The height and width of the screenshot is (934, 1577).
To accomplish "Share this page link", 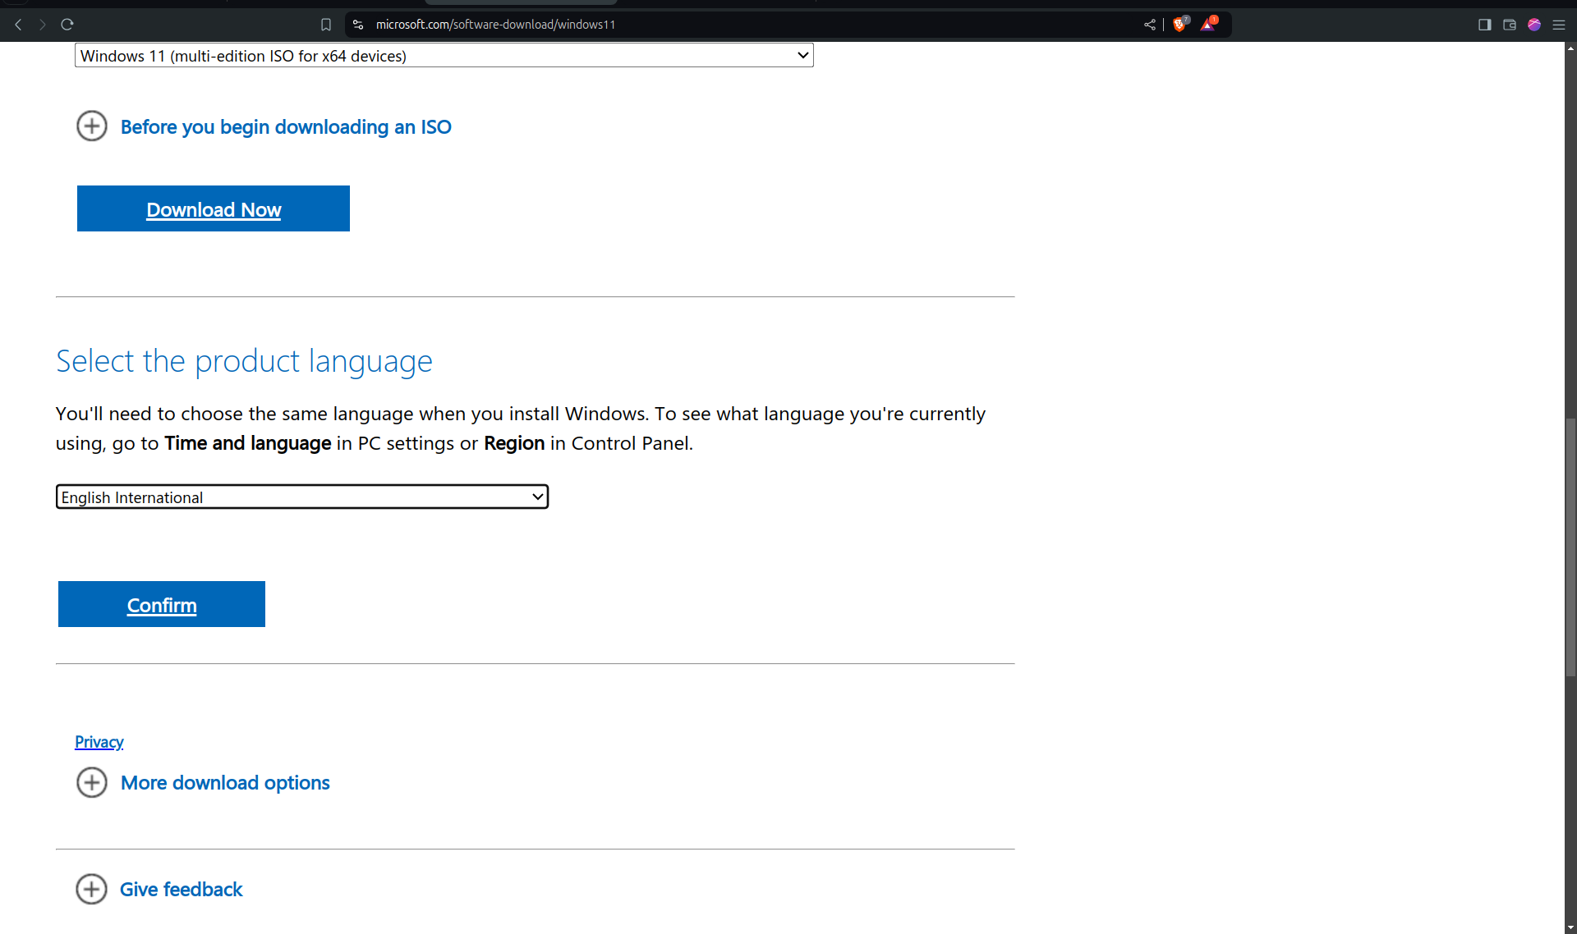I will pyautogui.click(x=1149, y=25).
